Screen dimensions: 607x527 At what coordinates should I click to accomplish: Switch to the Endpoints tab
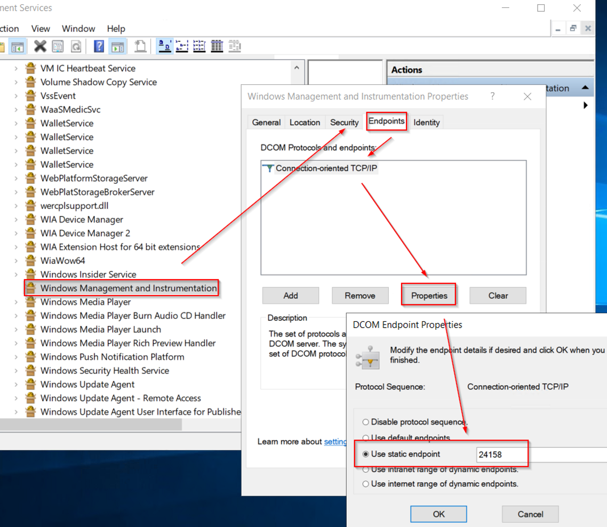(x=386, y=121)
